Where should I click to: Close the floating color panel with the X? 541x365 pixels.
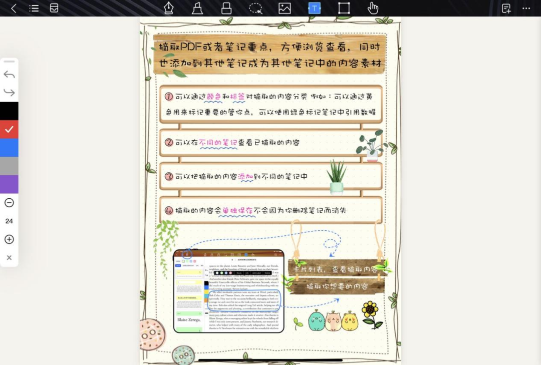coord(9,257)
